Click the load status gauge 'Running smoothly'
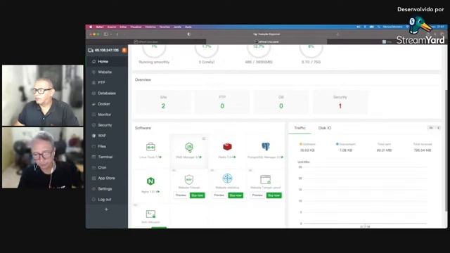The image size is (450, 253). click(x=154, y=51)
